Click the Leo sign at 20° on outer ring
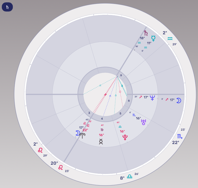 61,167
